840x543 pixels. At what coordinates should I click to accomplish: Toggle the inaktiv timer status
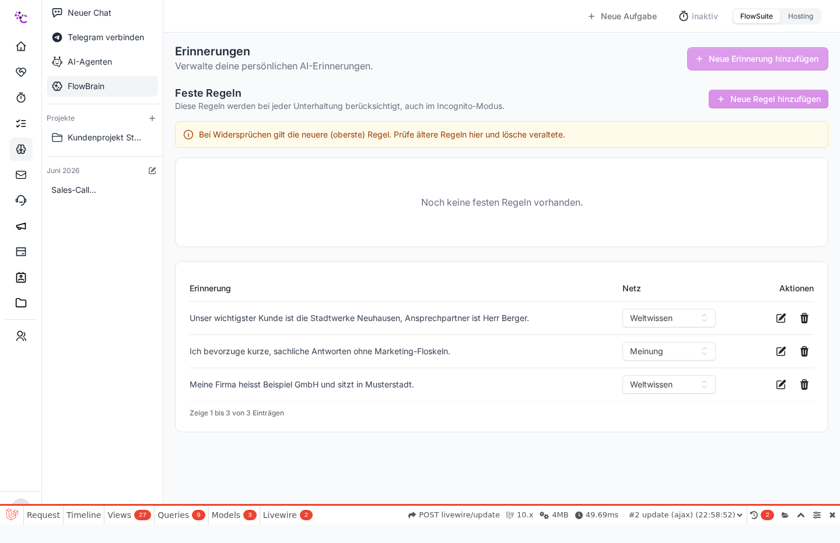click(698, 16)
